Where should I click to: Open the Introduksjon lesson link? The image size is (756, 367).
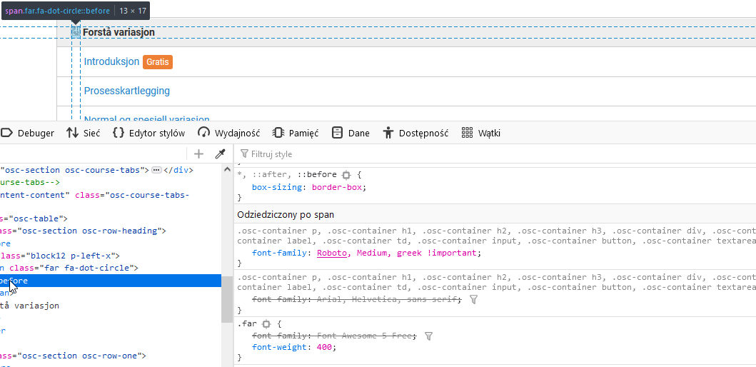click(x=111, y=62)
